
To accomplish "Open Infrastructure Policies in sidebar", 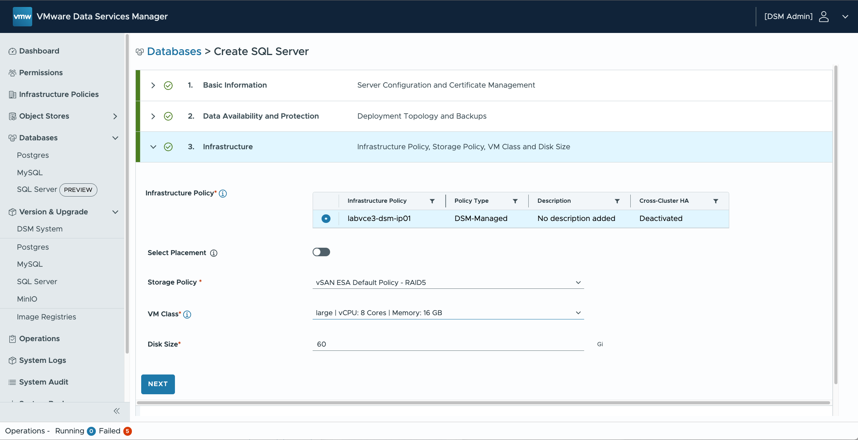I will coord(59,94).
